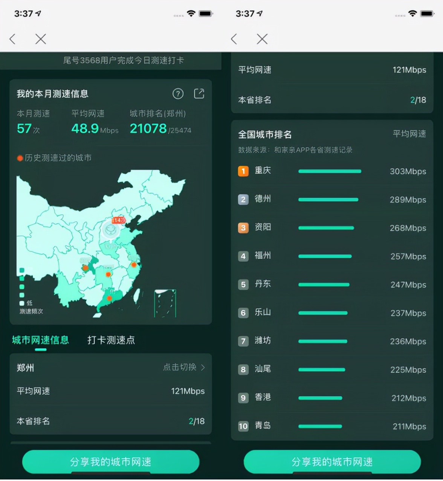This screenshot has width=443, height=481.
Task: Tap the rank 10 badge beside 青岛
Action: pos(243,426)
